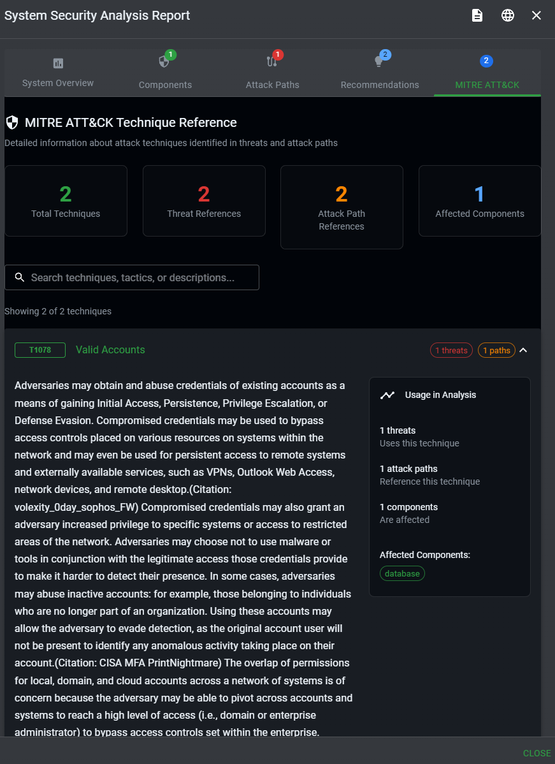Click the Recommendations lightbulb icon
The height and width of the screenshot is (764, 555).
[378, 62]
